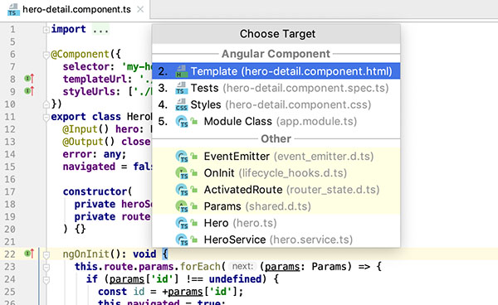Choose Tests (hero-detail.component.spec.ts) target

pos(276,88)
